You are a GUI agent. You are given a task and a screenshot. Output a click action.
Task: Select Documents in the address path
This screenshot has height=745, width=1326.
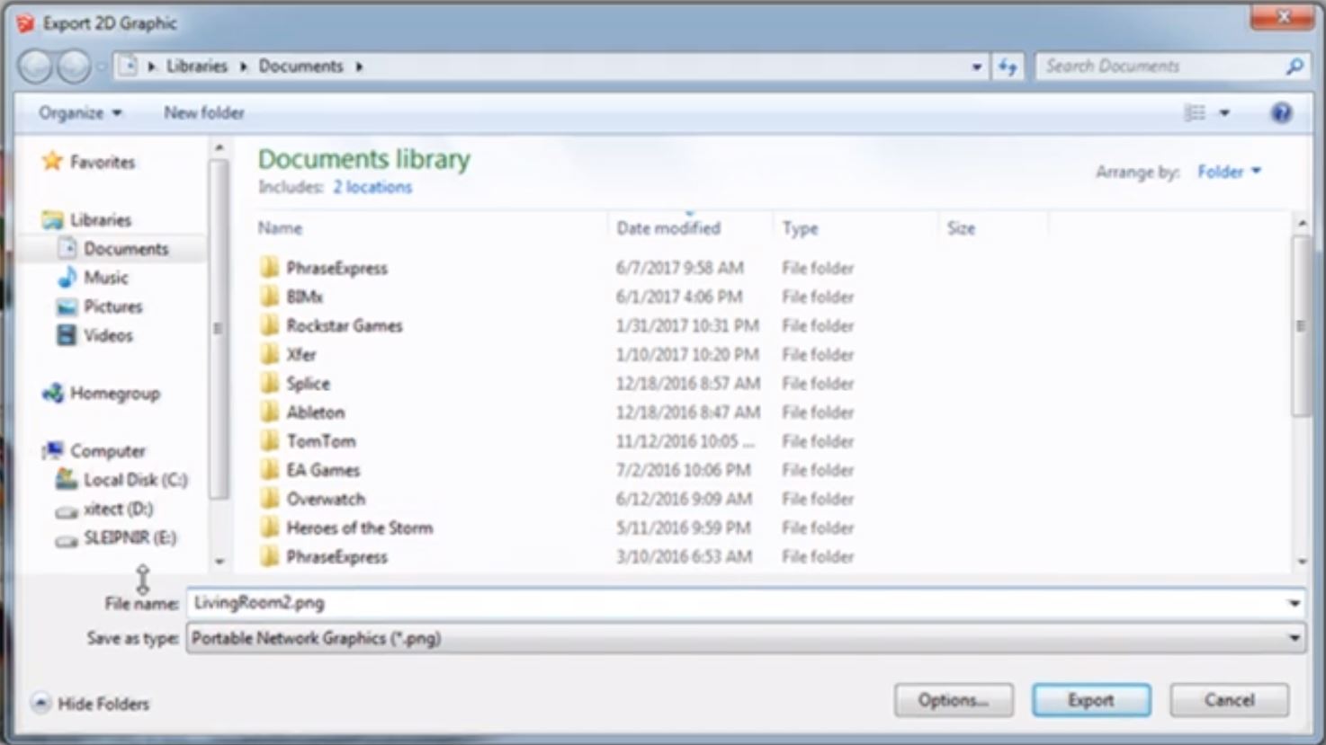[301, 67]
